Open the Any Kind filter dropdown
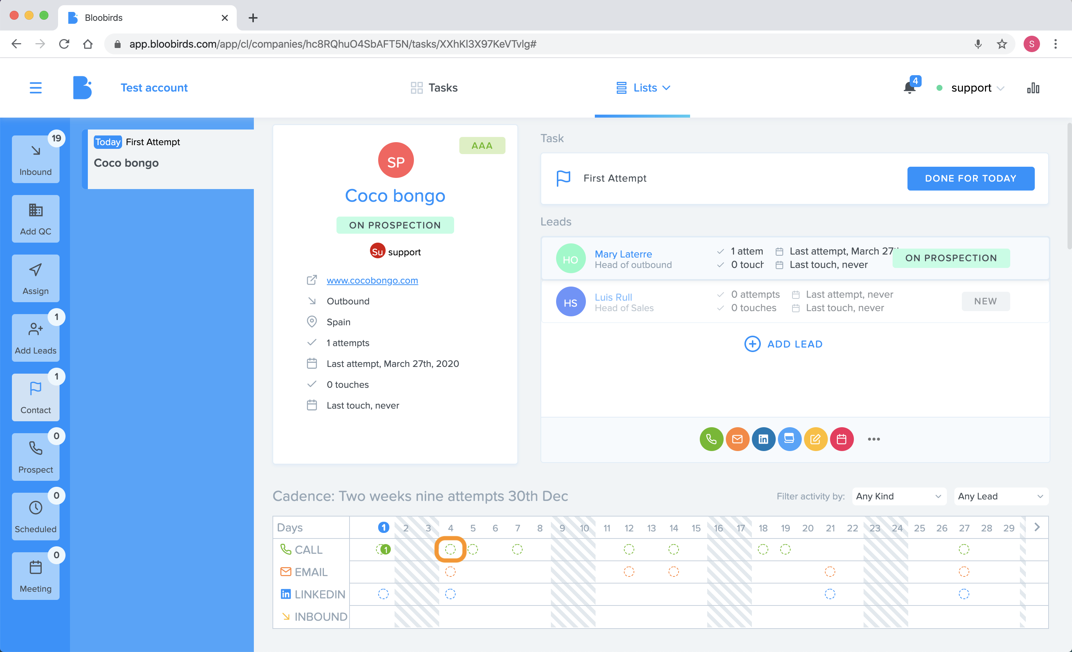Screen dimensions: 1072x652 (899, 496)
